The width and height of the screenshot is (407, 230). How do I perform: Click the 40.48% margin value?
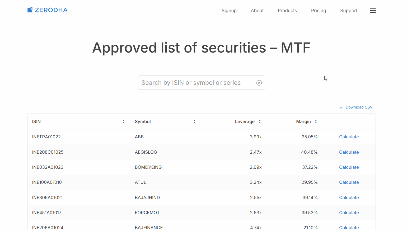309,152
